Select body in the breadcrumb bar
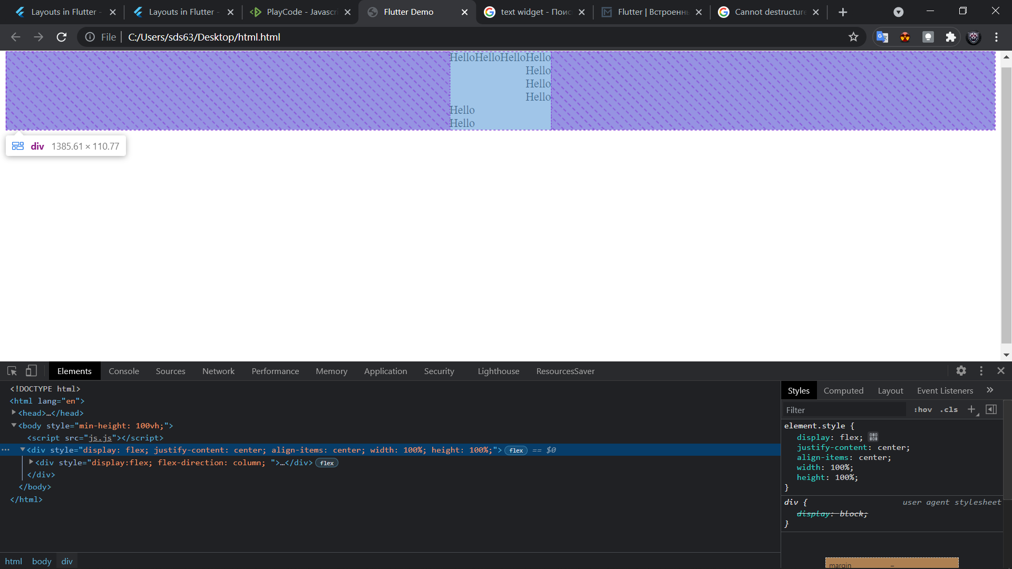Image resolution: width=1012 pixels, height=569 pixels. coord(42,561)
